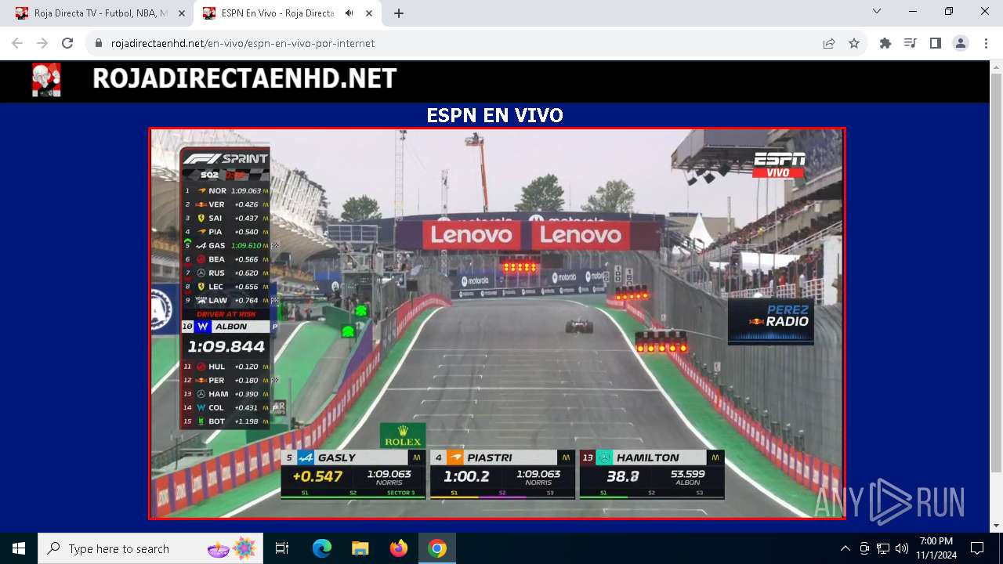Open the media controls icon
Screen dimensions: 1003x564
(911, 43)
